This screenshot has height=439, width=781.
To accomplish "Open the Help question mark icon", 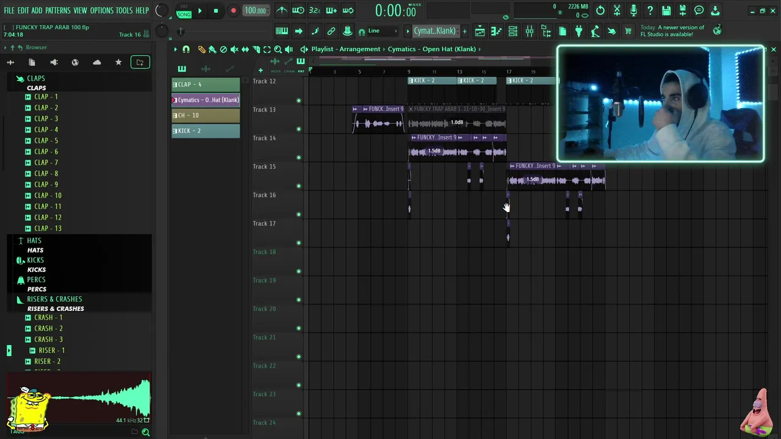I will [x=650, y=10].
